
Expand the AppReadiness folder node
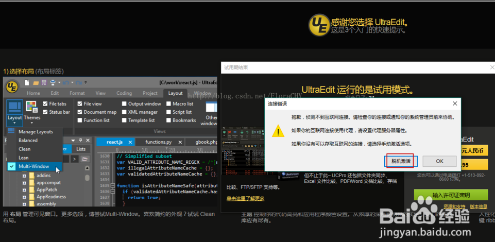24,197
